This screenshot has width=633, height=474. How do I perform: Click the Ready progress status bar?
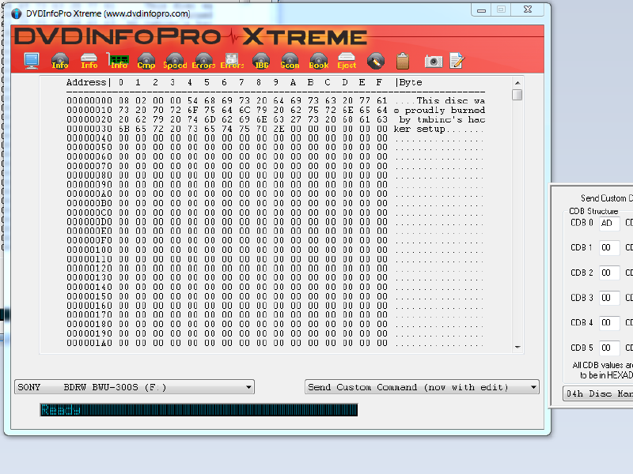[198, 409]
